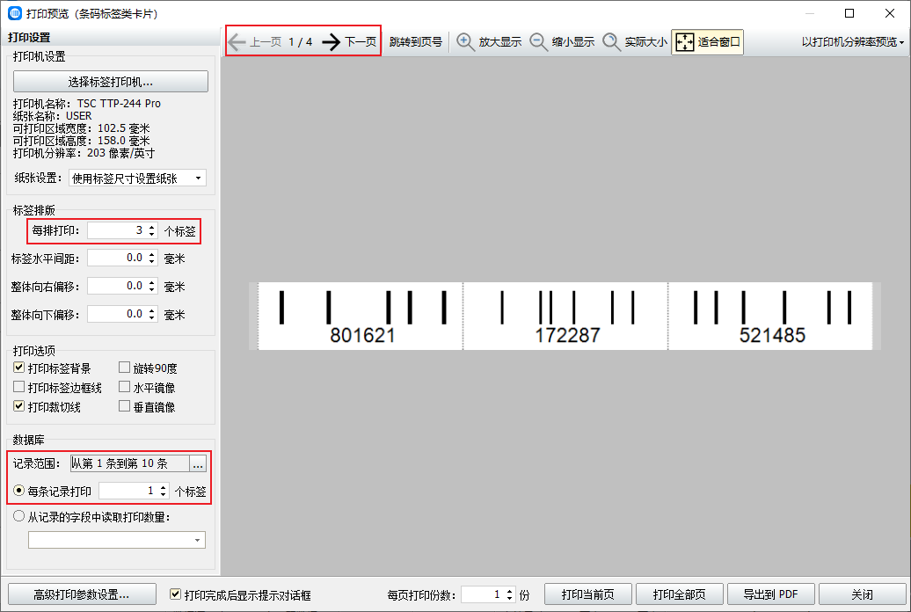Screen dimensions: 911x612
Task: Click the 整体向右偏移 value field
Action: coord(116,286)
